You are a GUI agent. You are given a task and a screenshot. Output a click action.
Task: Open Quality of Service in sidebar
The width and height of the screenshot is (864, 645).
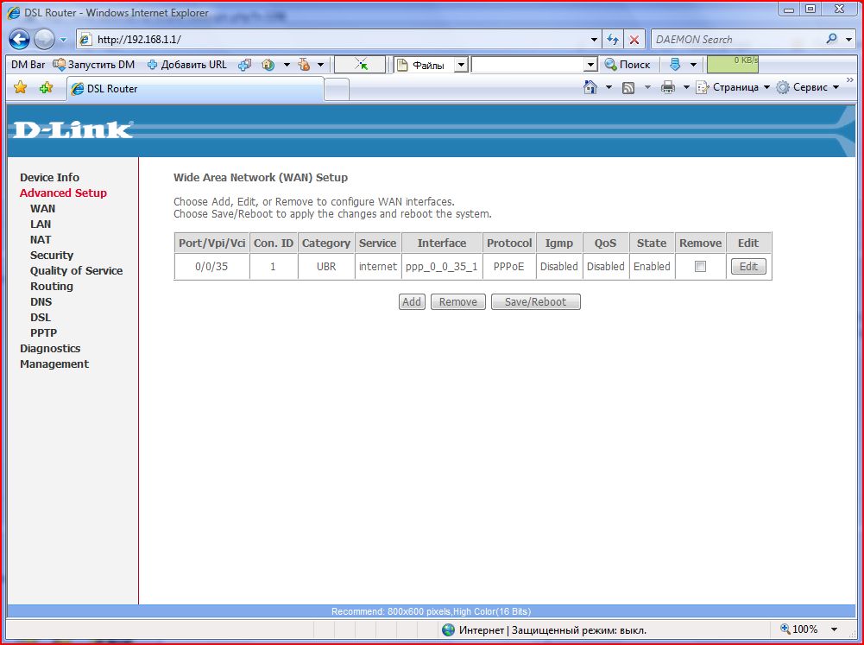[x=77, y=270]
